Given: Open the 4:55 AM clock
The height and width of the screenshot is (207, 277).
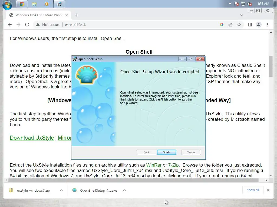Looking at the screenshot, I should click(x=263, y=4).
